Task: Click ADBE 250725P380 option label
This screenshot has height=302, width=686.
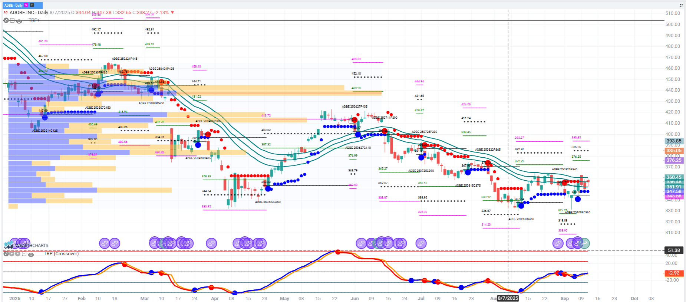Action: point(424,132)
